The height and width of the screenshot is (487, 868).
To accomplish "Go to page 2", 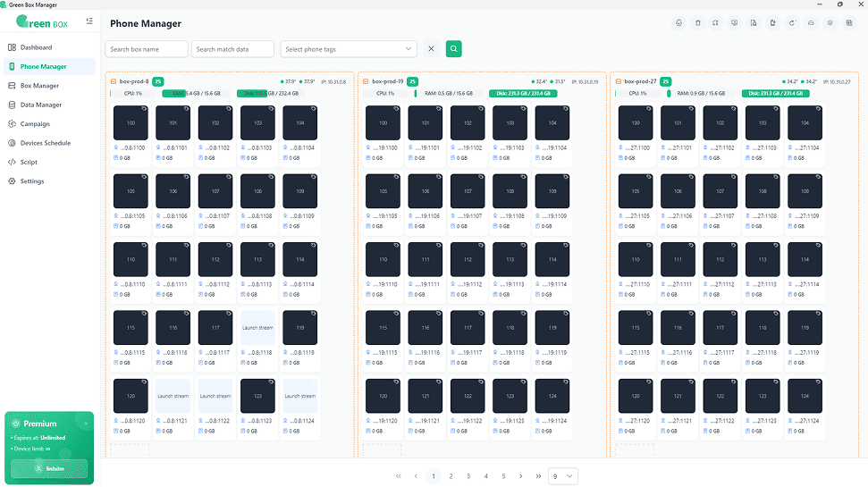I will [x=451, y=476].
